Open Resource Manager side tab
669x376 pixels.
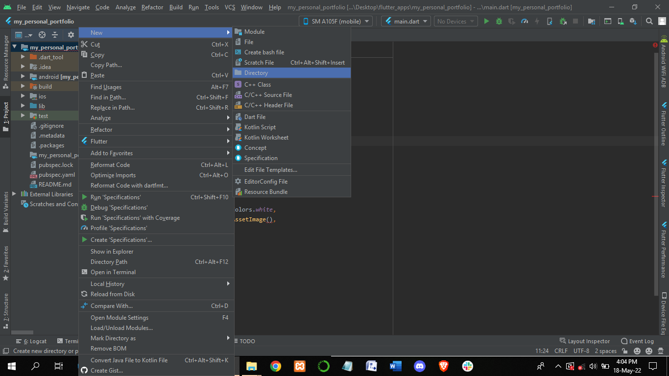click(x=6, y=62)
